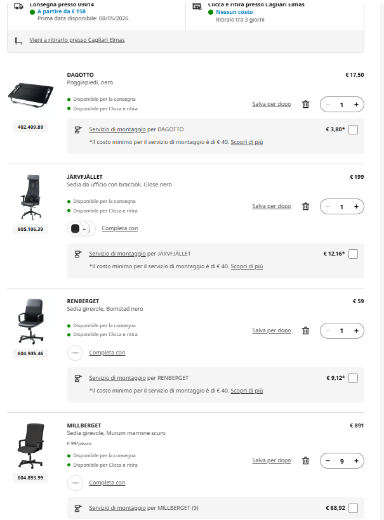The width and height of the screenshot is (384, 520).
Task: Open 'Completa con' for JÄRVFJÄLLET
Action: (119, 228)
